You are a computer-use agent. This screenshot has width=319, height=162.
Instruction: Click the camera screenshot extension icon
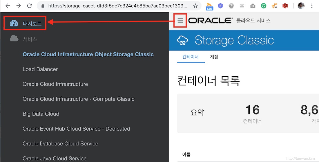click(x=253, y=6)
